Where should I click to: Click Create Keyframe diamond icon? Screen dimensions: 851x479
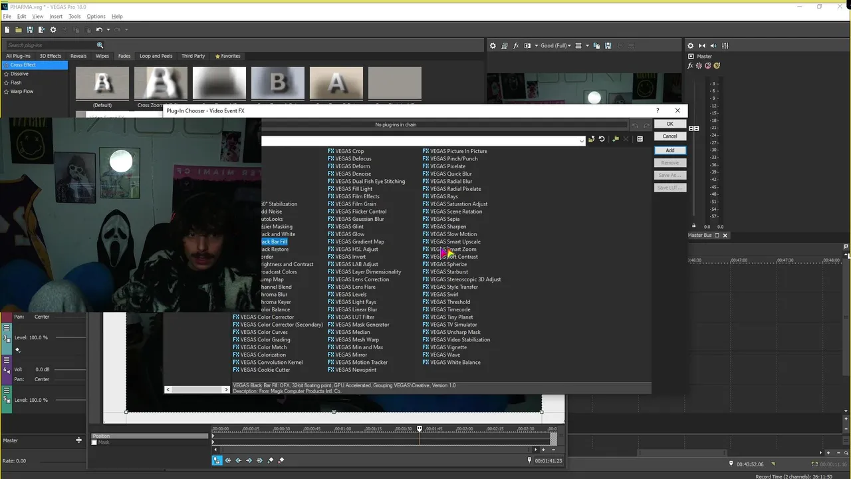[x=271, y=460]
